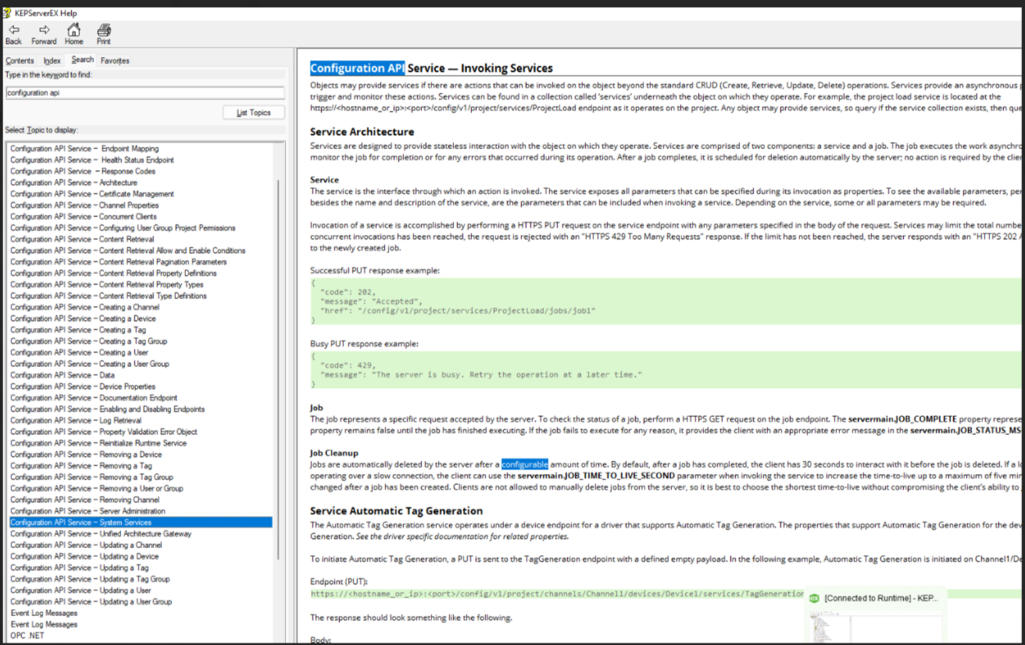1025x645 pixels.
Task: Select 'Configuration API Service – Certificate Management'
Action: click(92, 194)
